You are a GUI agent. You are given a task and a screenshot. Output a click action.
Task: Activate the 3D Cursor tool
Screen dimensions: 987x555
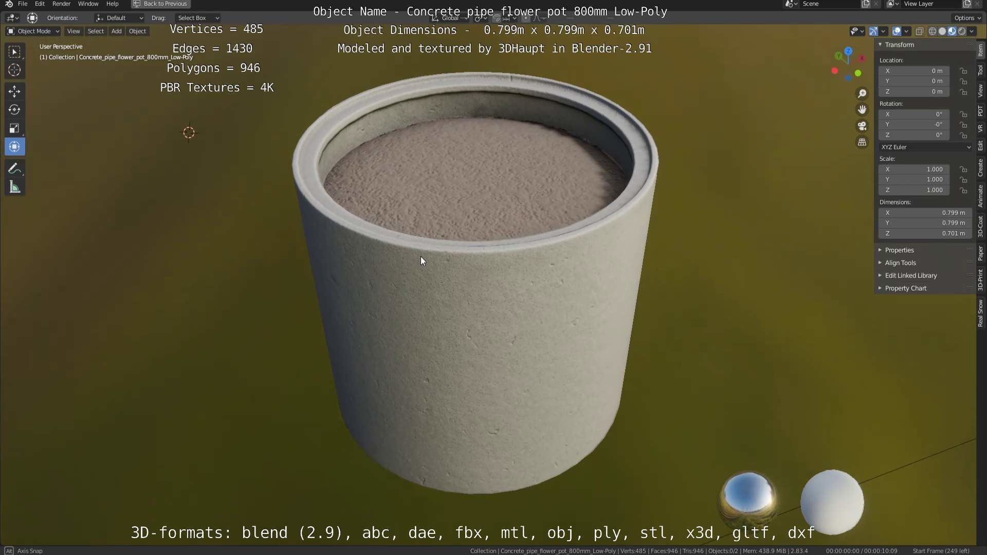pyautogui.click(x=14, y=70)
